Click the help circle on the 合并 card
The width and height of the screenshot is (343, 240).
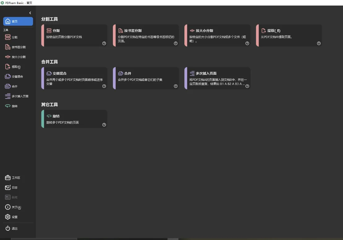[176, 86]
